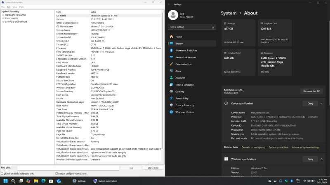Viewport: 330px width, 185px height.
Task: Select System Manufacturer row
Action: coord(108,34)
